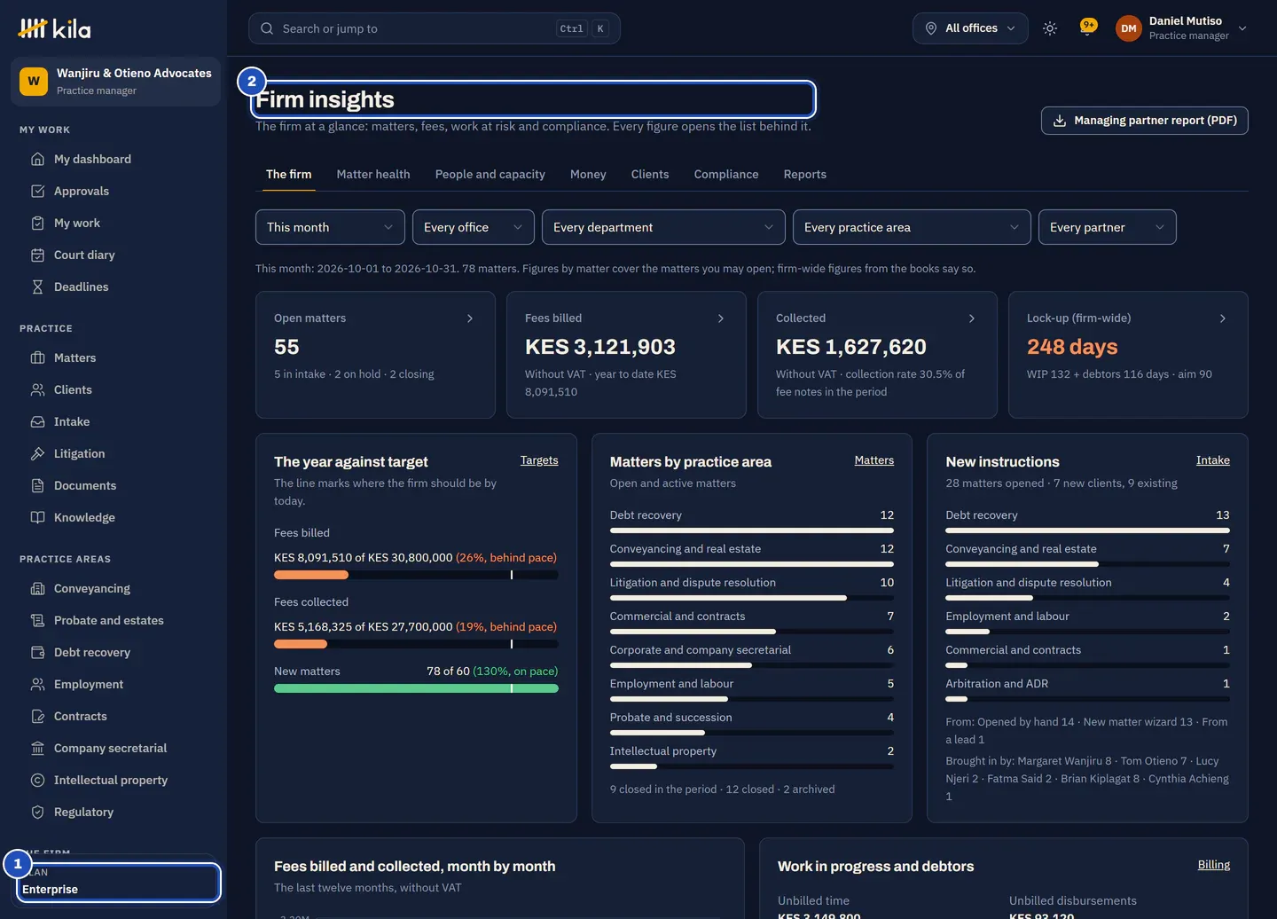Click the Clients people icon
The height and width of the screenshot is (919, 1277).
click(37, 389)
